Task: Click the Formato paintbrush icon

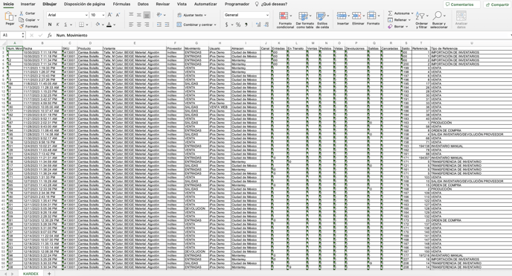Action: [22, 26]
